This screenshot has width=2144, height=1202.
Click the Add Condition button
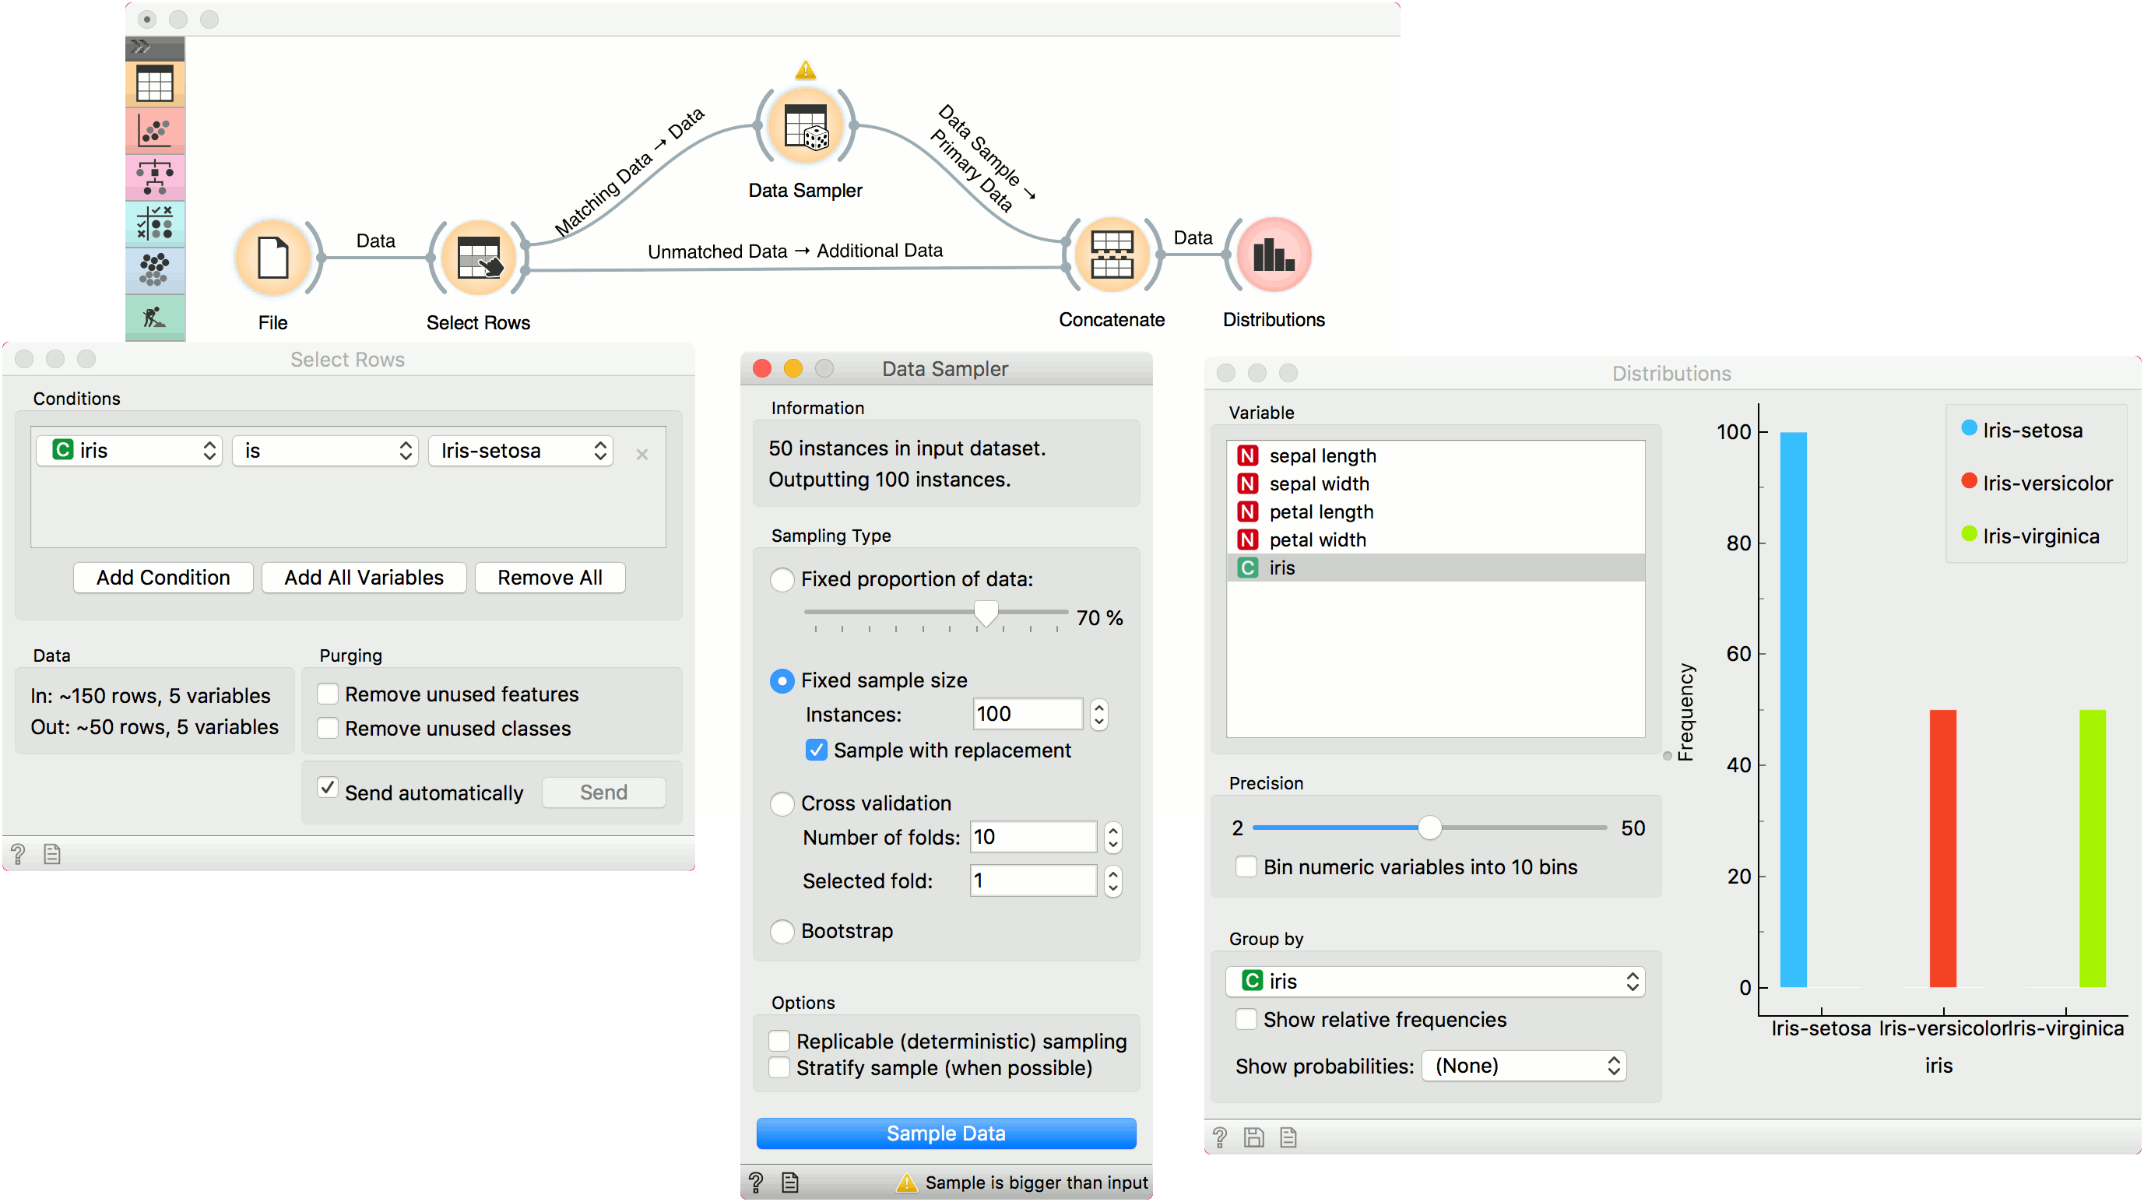(x=163, y=577)
